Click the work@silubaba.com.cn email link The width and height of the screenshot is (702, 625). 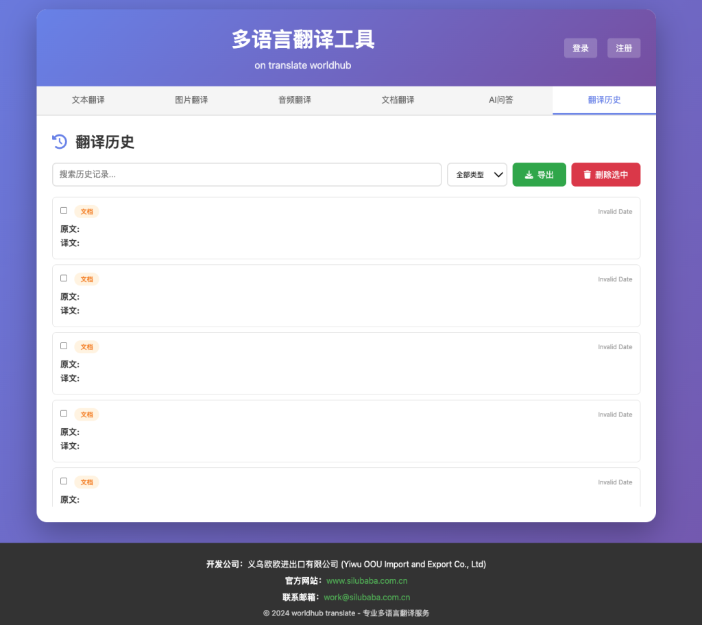(367, 598)
